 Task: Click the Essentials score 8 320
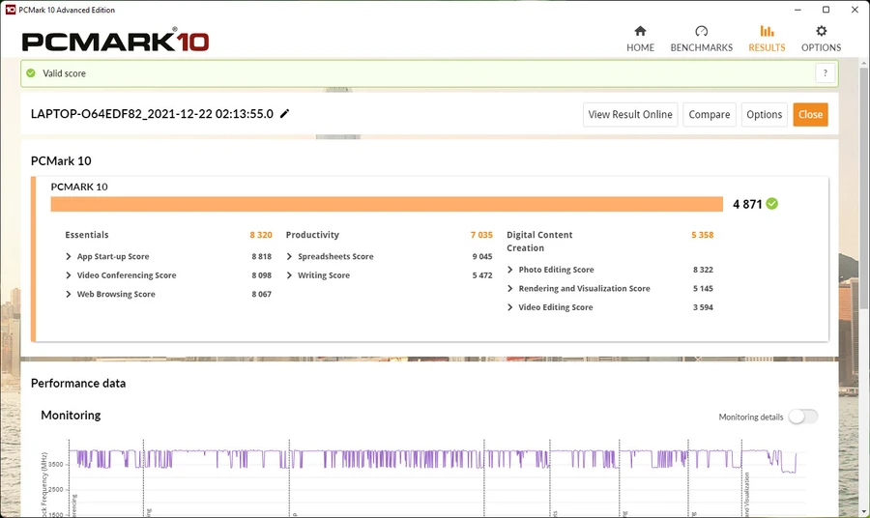[x=261, y=235]
